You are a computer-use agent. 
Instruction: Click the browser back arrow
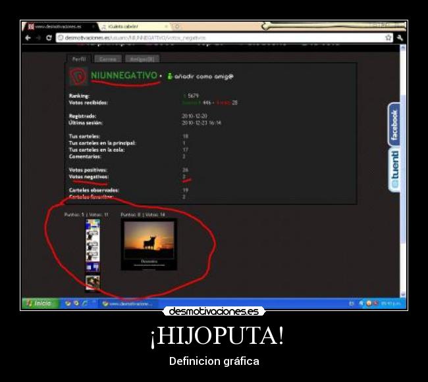(28, 37)
